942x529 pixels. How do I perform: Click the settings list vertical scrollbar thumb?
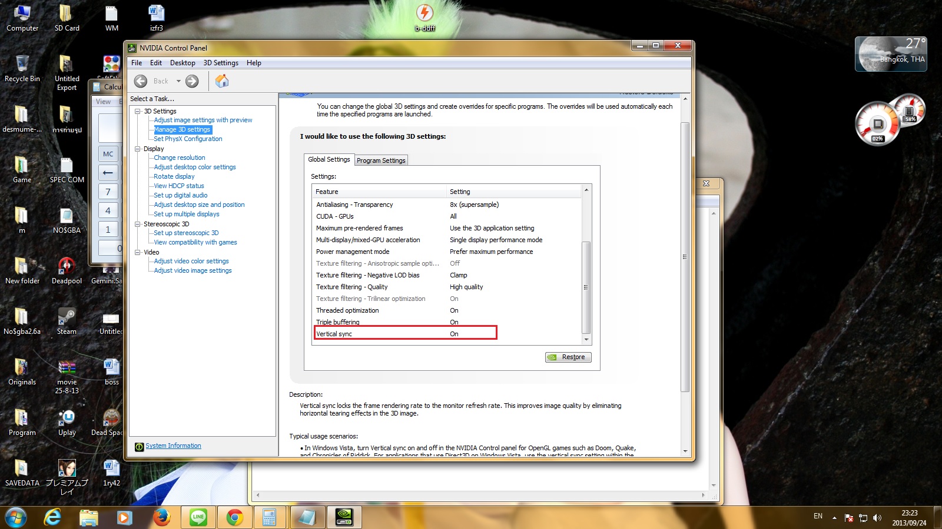pos(586,287)
